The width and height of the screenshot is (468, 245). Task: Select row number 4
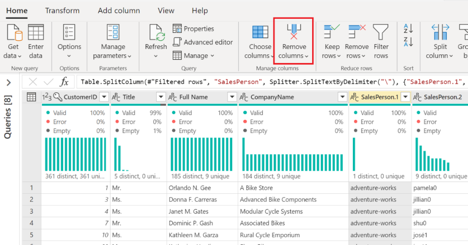(32, 223)
